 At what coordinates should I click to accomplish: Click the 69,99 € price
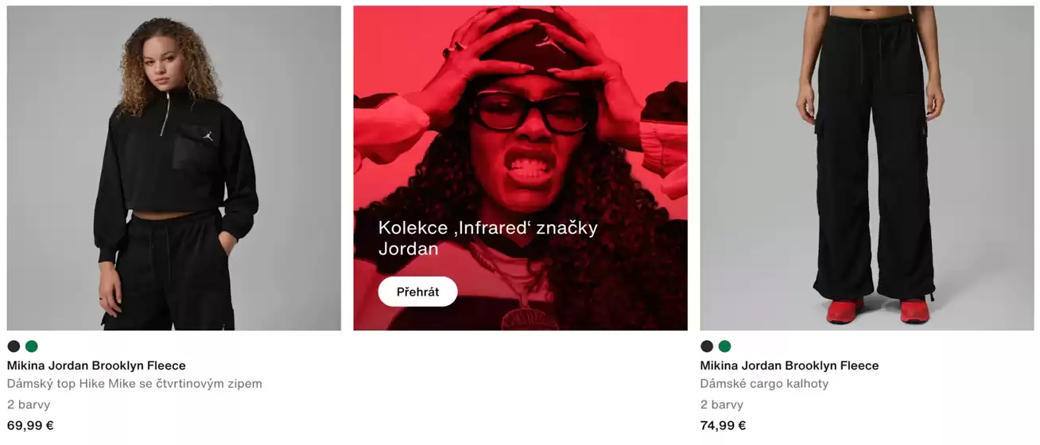pyautogui.click(x=30, y=425)
